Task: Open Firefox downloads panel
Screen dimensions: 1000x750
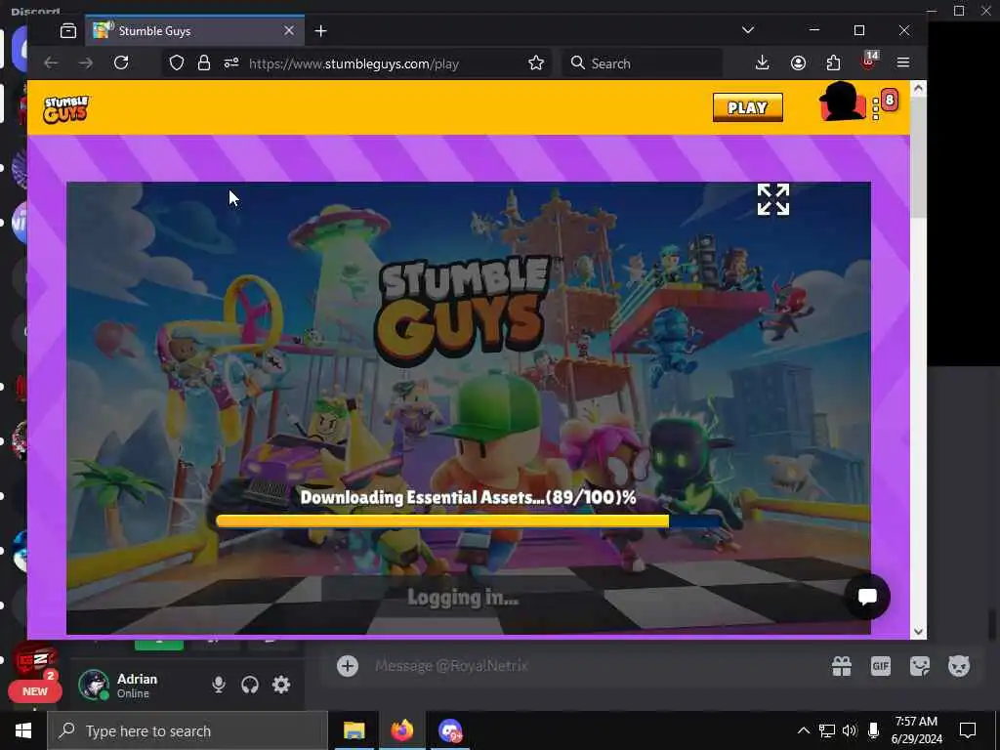Action: (762, 62)
